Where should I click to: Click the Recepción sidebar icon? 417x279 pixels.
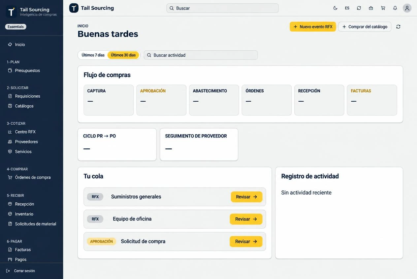(10, 204)
